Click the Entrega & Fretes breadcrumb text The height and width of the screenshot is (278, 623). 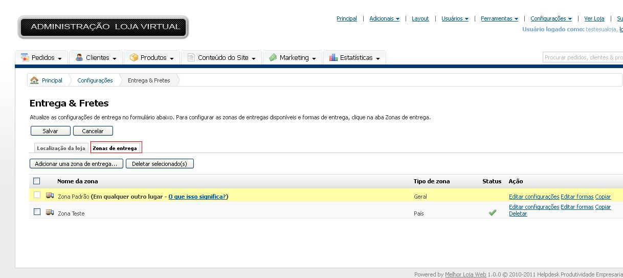[x=149, y=80]
